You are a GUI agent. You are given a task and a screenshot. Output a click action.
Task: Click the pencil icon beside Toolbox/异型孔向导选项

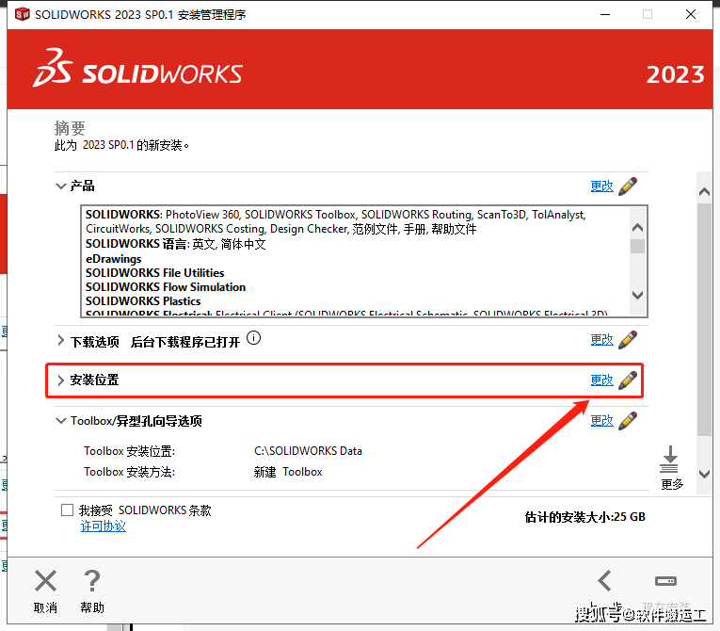(x=628, y=421)
